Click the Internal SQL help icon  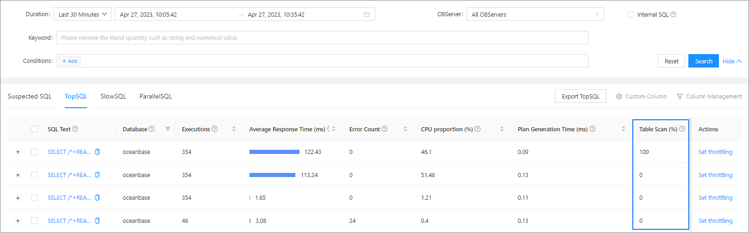pyautogui.click(x=673, y=14)
